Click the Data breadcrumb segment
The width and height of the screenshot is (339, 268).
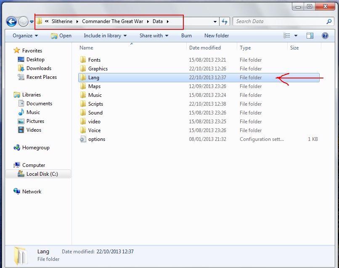pos(158,21)
